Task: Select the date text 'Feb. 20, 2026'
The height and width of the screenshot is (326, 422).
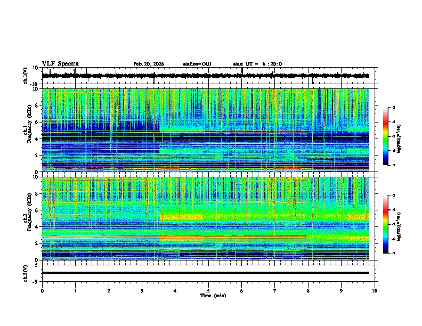Action: [149, 64]
